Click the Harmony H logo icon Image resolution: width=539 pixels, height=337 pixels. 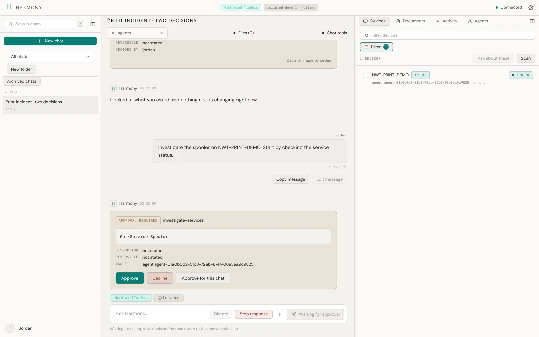[9, 7]
